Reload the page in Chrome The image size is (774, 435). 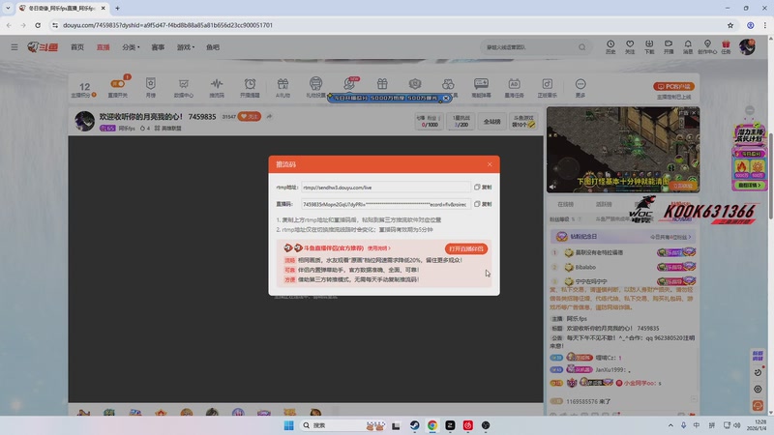pos(38,25)
